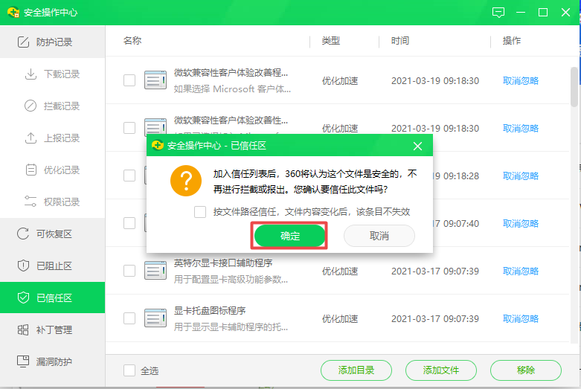581x389 pixels.
Task: Click the 取消 button in the dialog
Action: 379,236
